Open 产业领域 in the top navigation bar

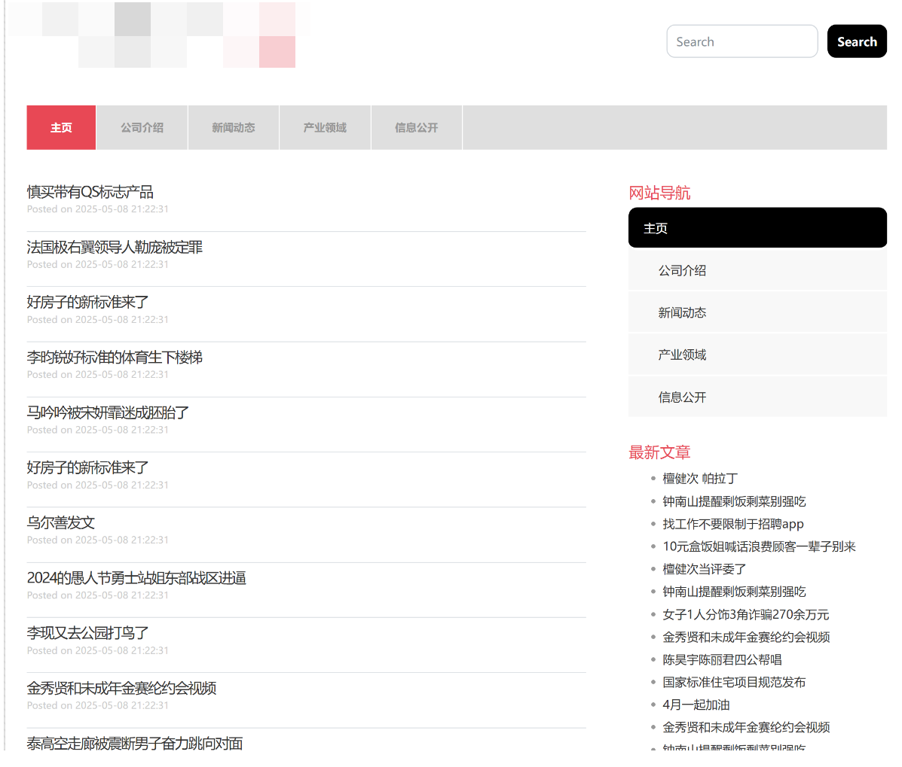pyautogui.click(x=325, y=128)
